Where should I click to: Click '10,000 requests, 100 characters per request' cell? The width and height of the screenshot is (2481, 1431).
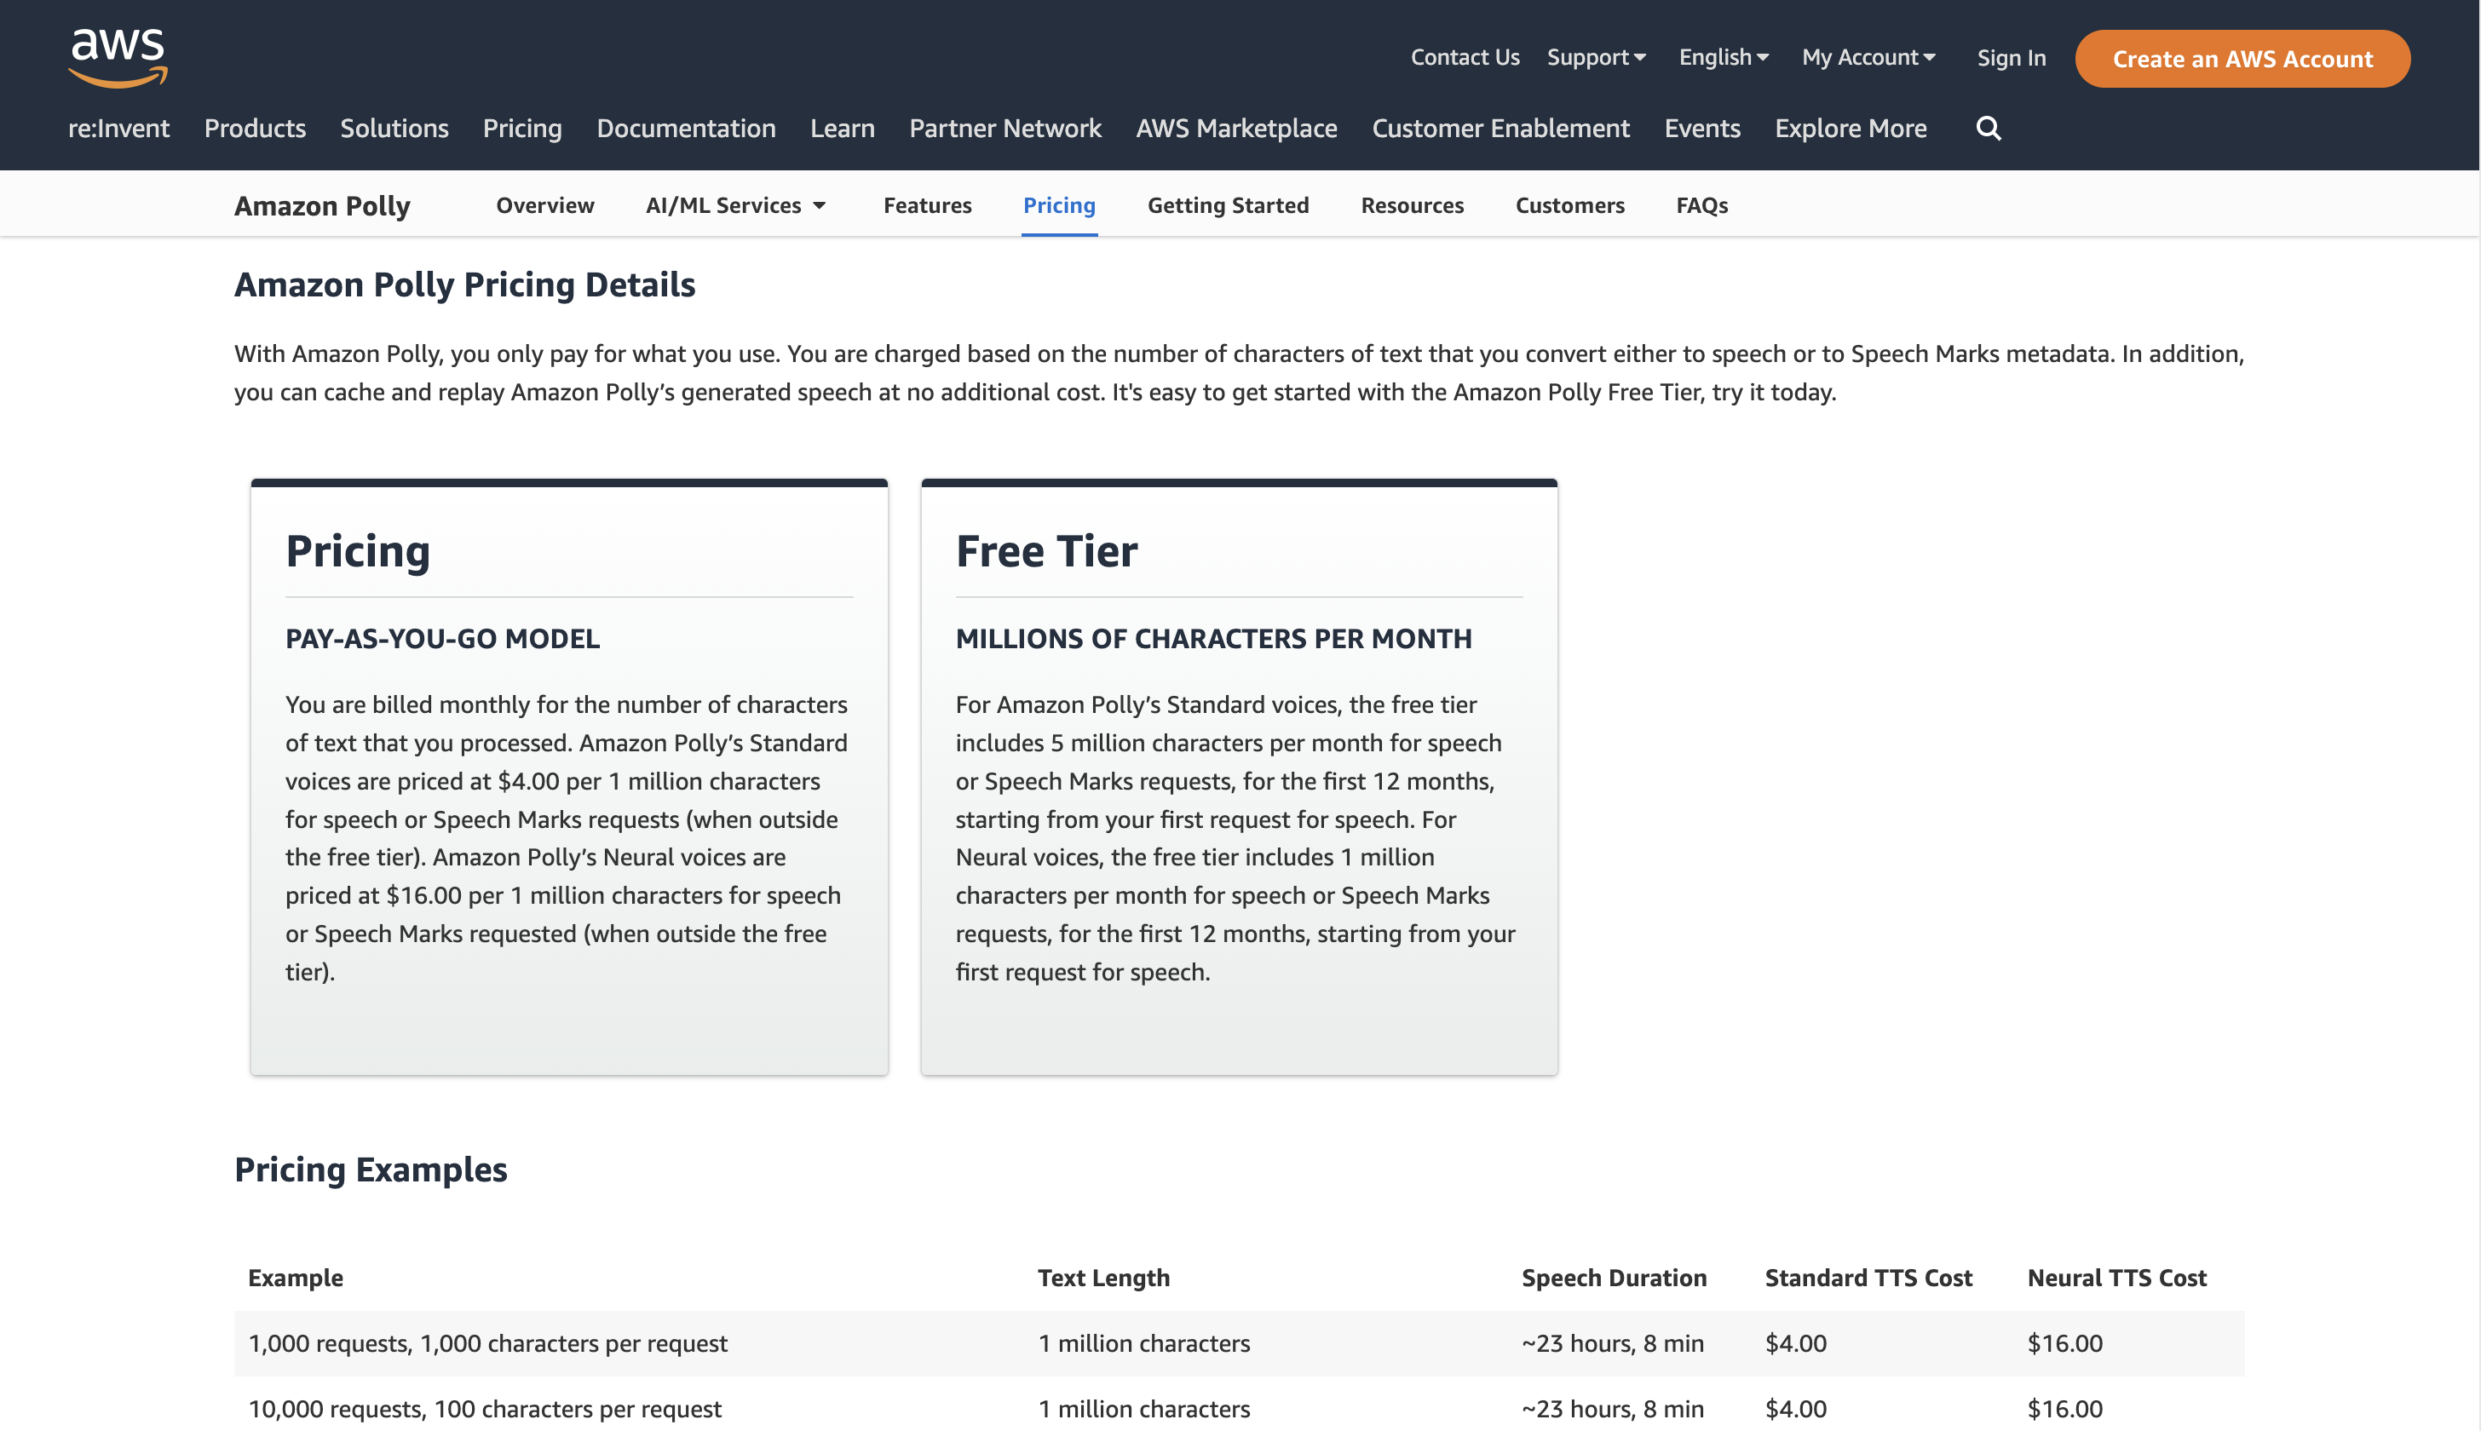[x=485, y=1410]
